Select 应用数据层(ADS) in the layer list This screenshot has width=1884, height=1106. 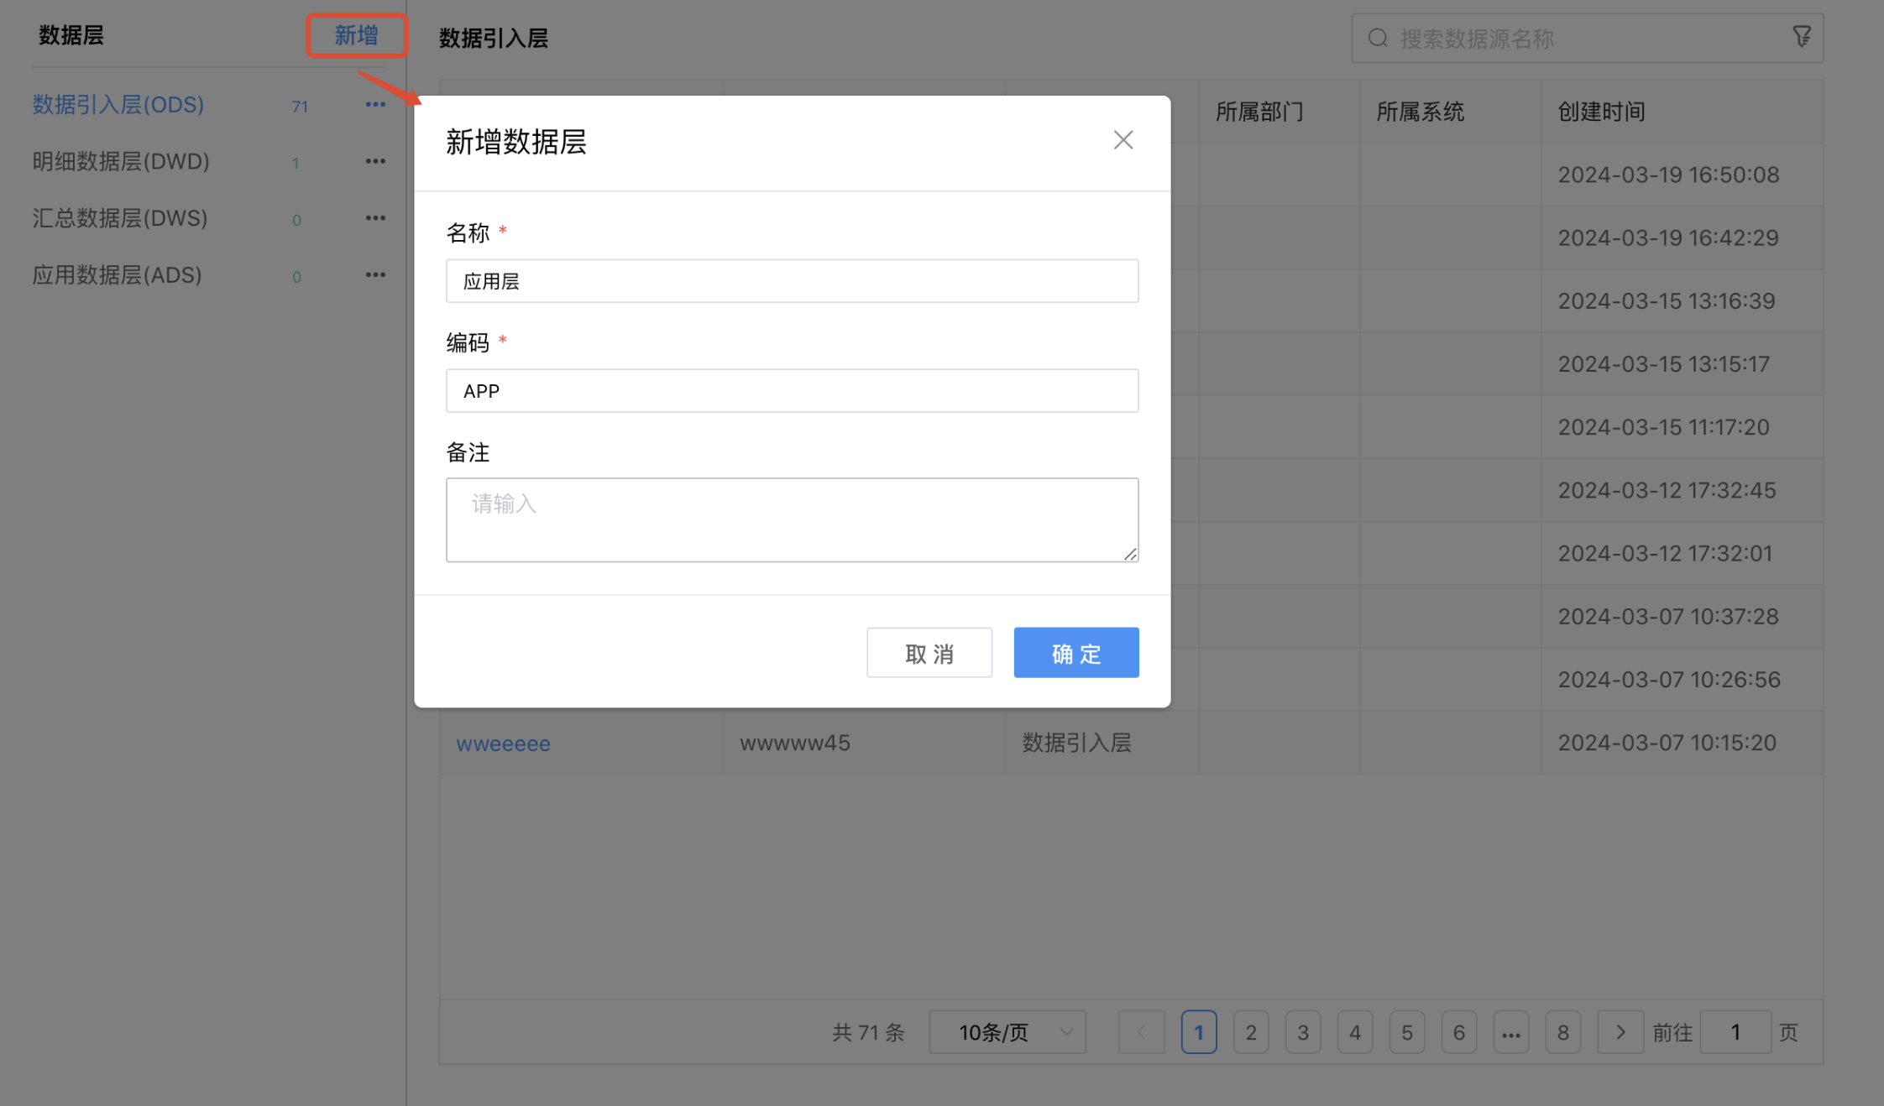pos(118,275)
